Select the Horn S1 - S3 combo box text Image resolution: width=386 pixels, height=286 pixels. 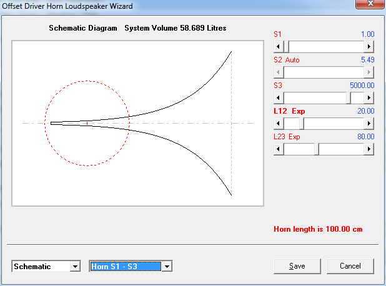(126, 266)
